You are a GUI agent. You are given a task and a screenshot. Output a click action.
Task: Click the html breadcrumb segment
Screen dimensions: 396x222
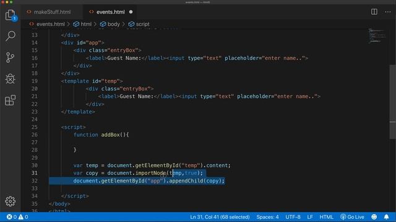[x=82, y=24]
